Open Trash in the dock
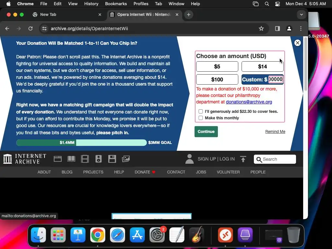This screenshot has height=249, width=332. tap(293, 235)
